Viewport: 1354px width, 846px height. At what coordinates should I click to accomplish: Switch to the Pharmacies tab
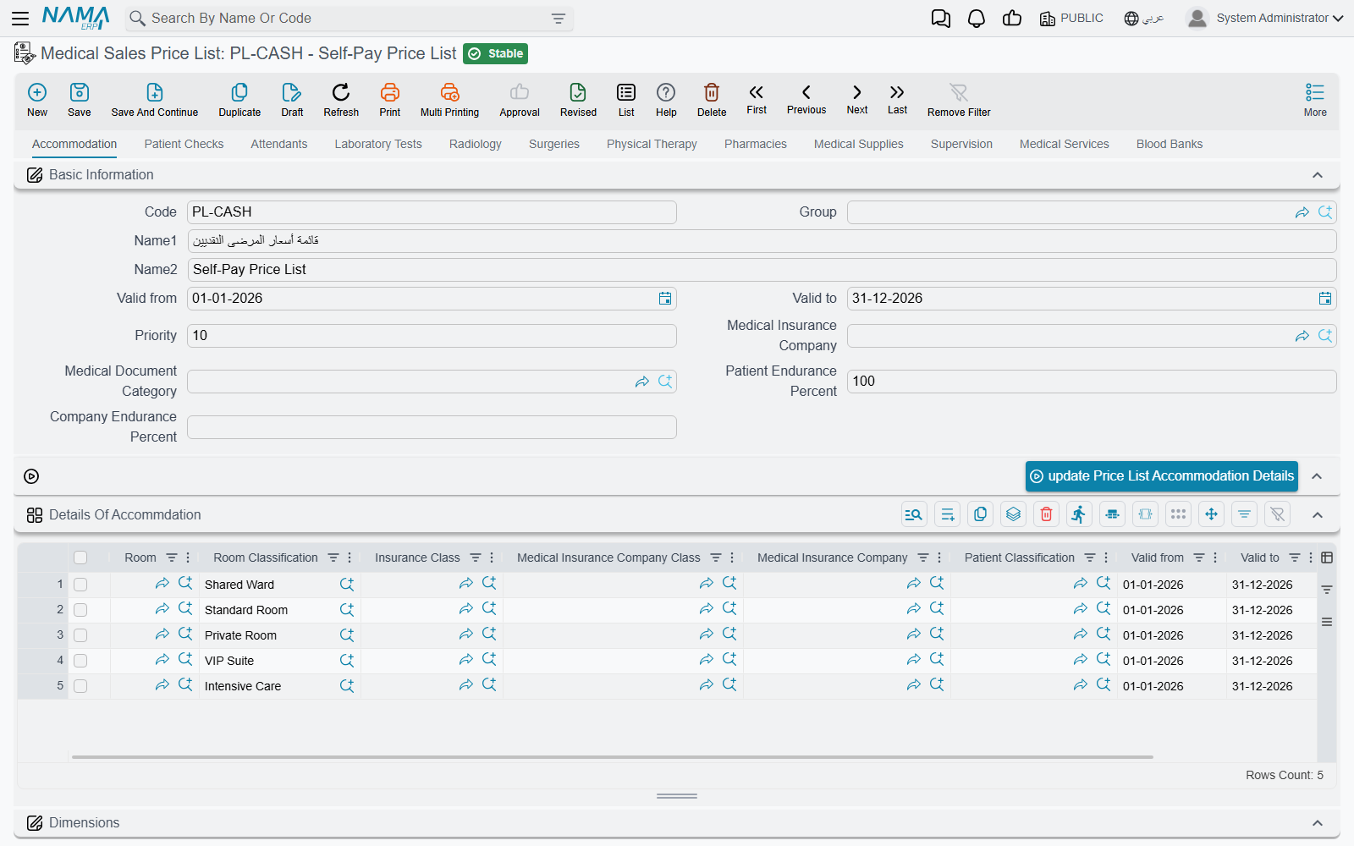[756, 144]
